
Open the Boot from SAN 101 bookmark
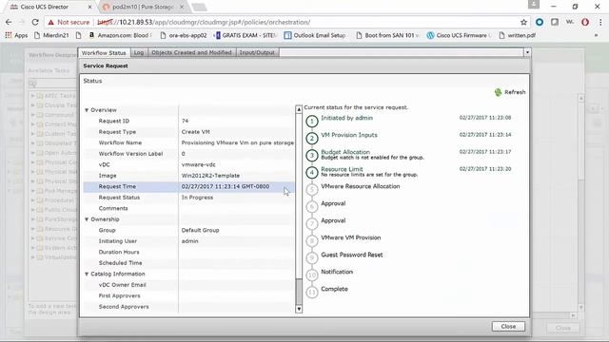(x=387, y=35)
